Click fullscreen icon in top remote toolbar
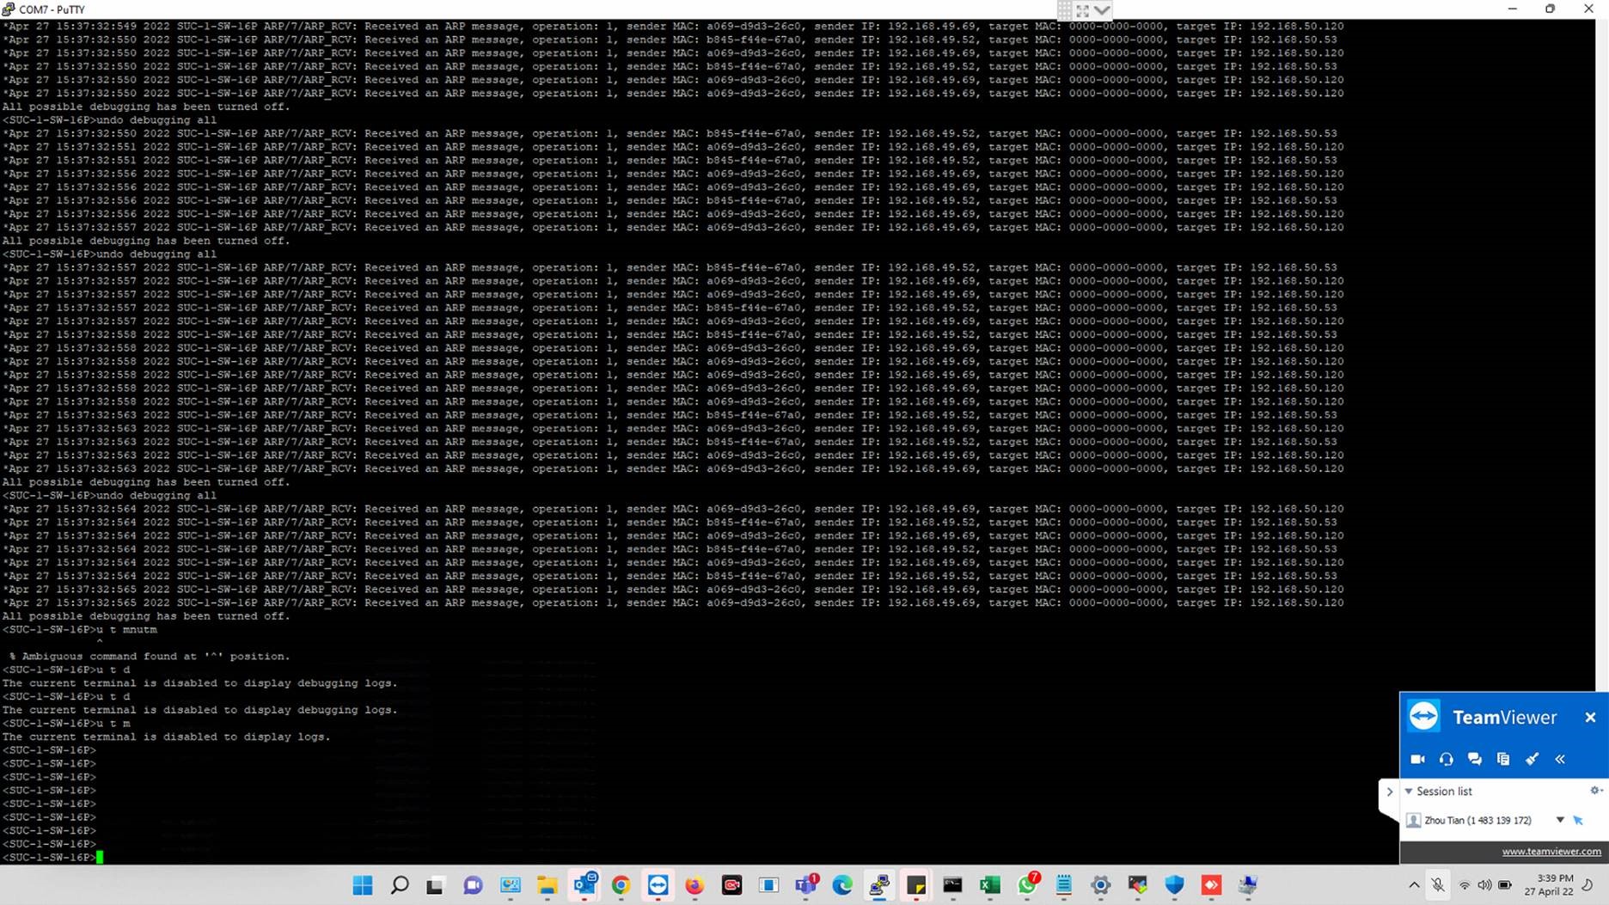Image resolution: width=1609 pixels, height=905 pixels. 1082,10
